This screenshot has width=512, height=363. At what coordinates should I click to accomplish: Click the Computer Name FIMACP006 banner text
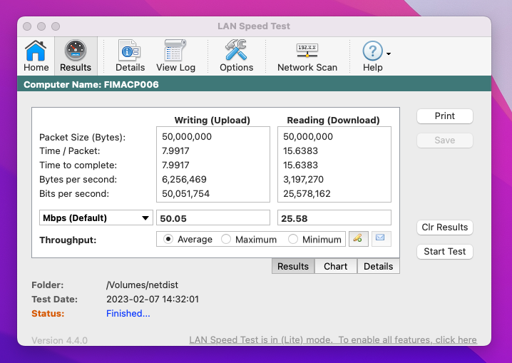coord(91,85)
